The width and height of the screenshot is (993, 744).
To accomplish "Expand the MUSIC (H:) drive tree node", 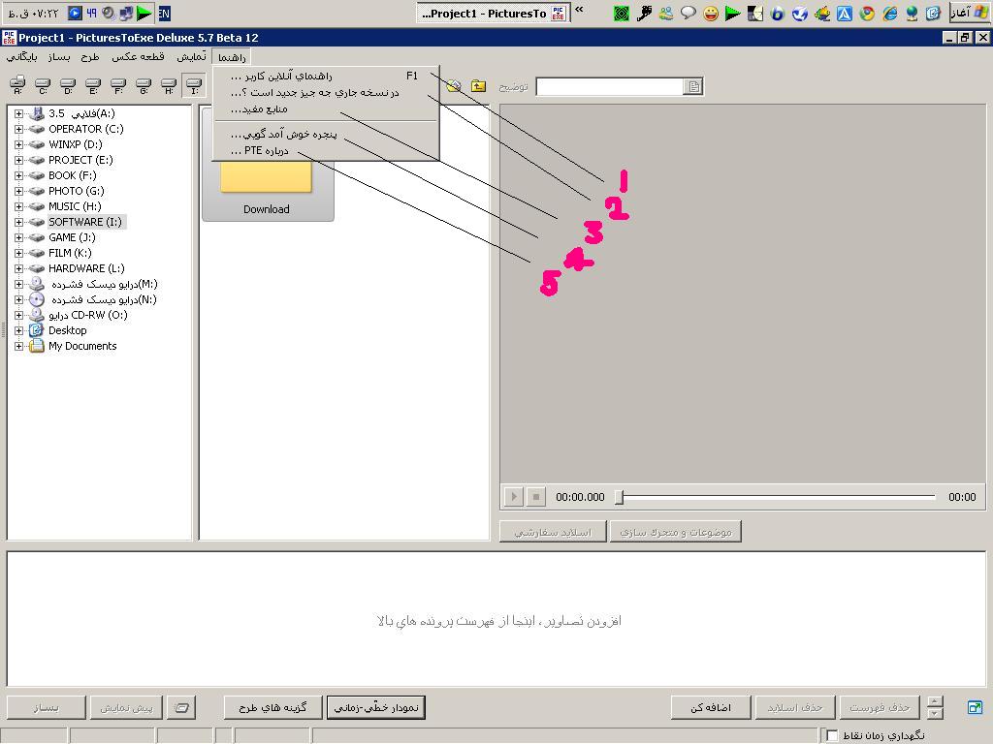I will click(x=18, y=206).
